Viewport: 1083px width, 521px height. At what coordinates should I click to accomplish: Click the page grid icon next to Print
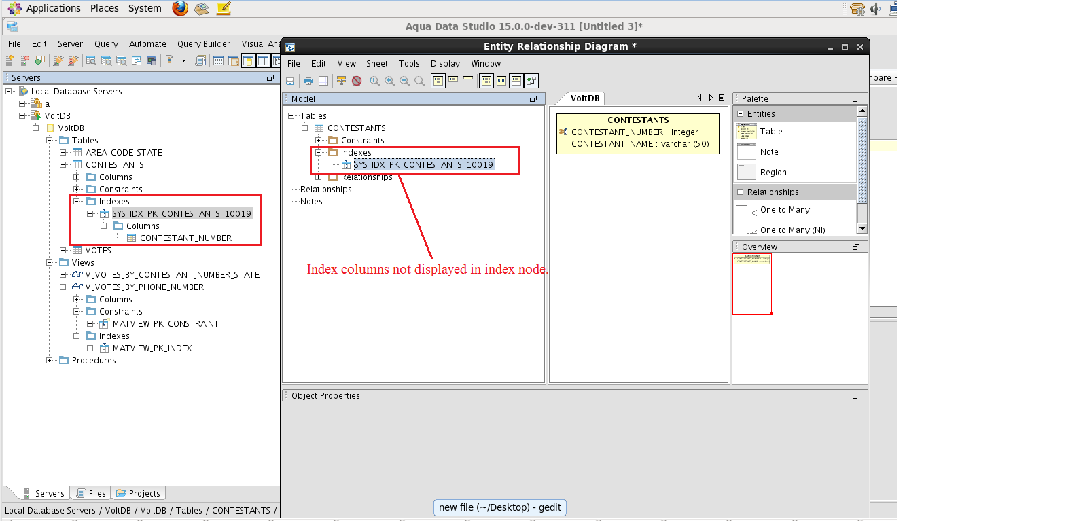(323, 81)
